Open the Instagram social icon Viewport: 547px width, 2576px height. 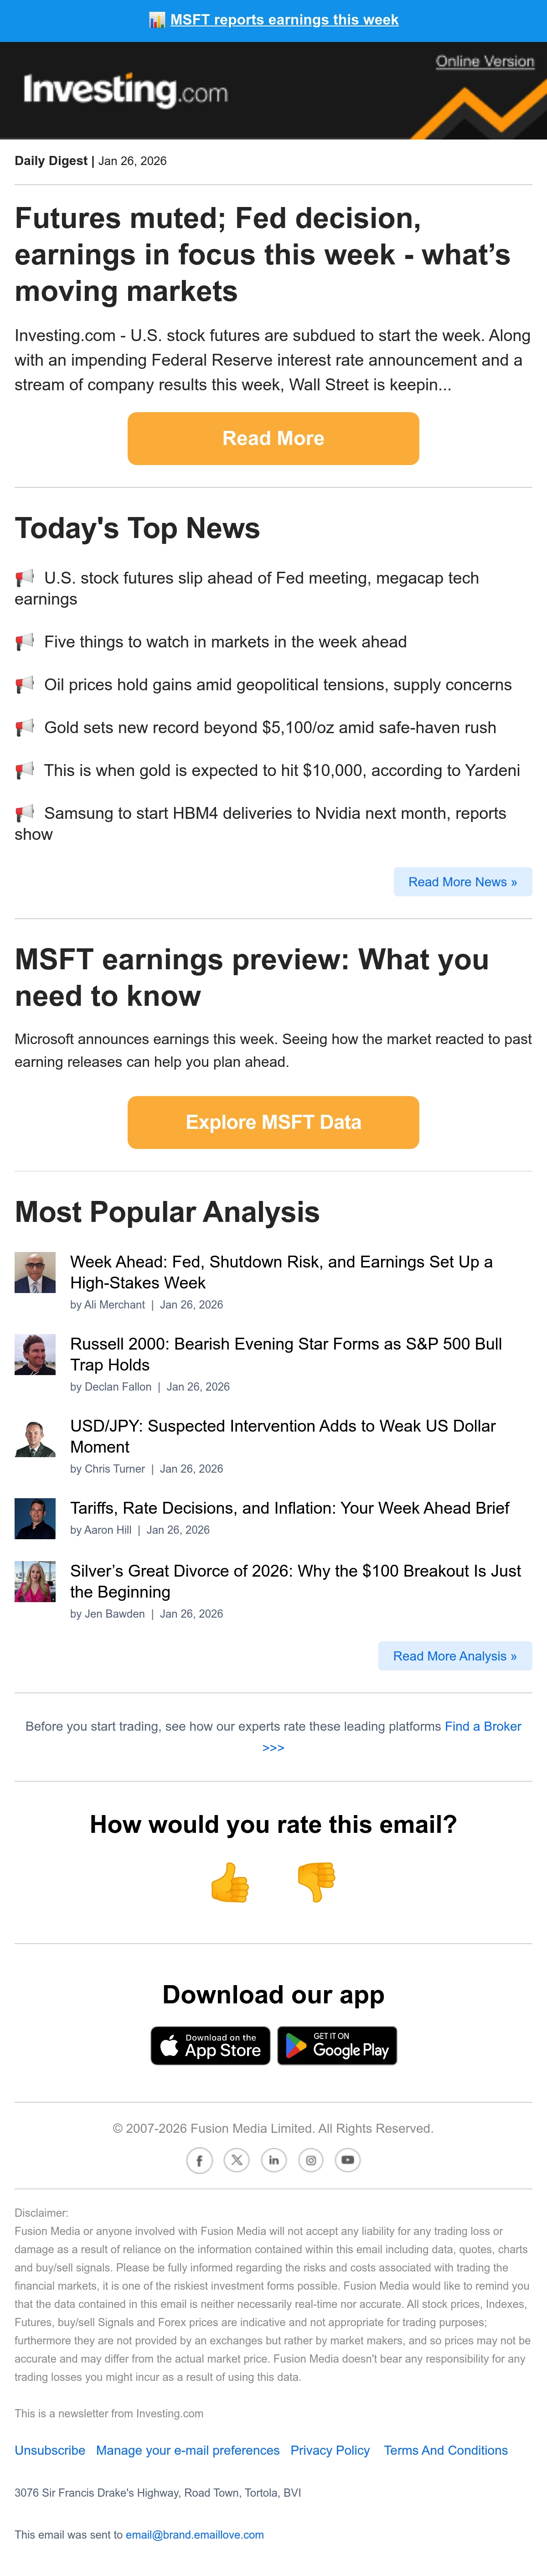point(310,2160)
